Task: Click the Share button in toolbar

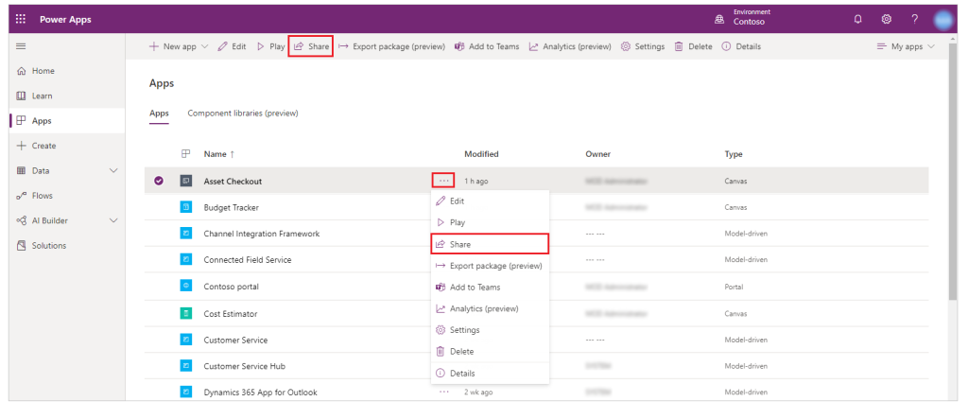Action: (311, 46)
